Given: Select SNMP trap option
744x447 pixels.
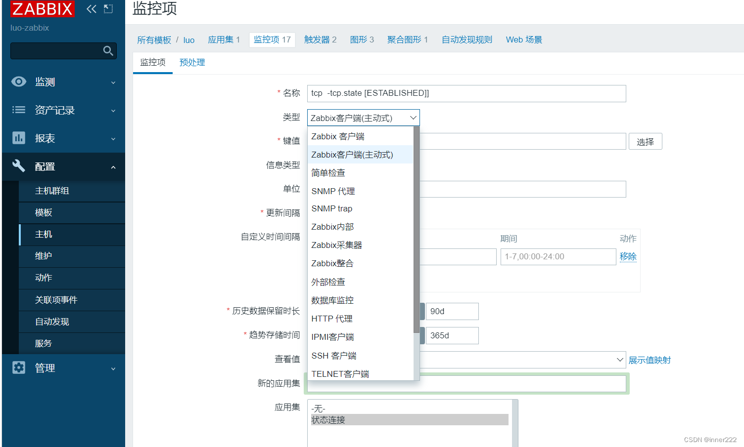Looking at the screenshot, I should click(x=361, y=208).
